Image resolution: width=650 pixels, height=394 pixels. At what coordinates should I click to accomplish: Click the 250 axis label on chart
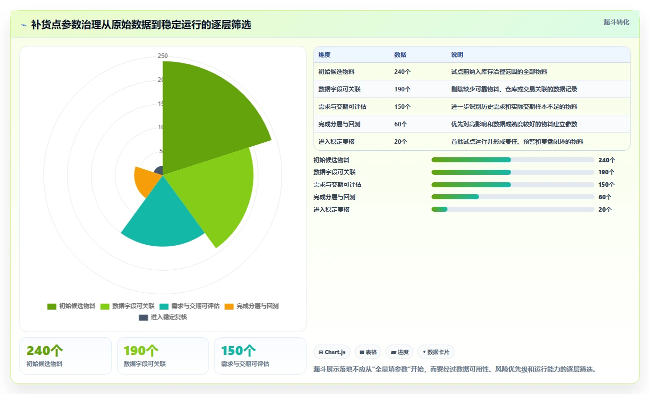click(163, 56)
